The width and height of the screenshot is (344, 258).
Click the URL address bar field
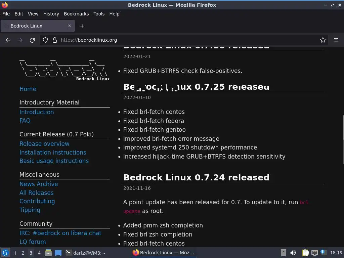click(184, 40)
